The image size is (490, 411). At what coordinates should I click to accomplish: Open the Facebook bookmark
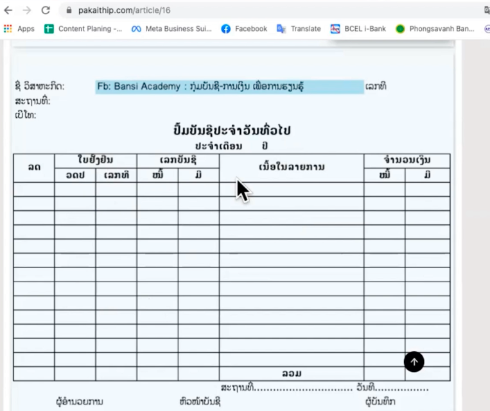tap(244, 29)
